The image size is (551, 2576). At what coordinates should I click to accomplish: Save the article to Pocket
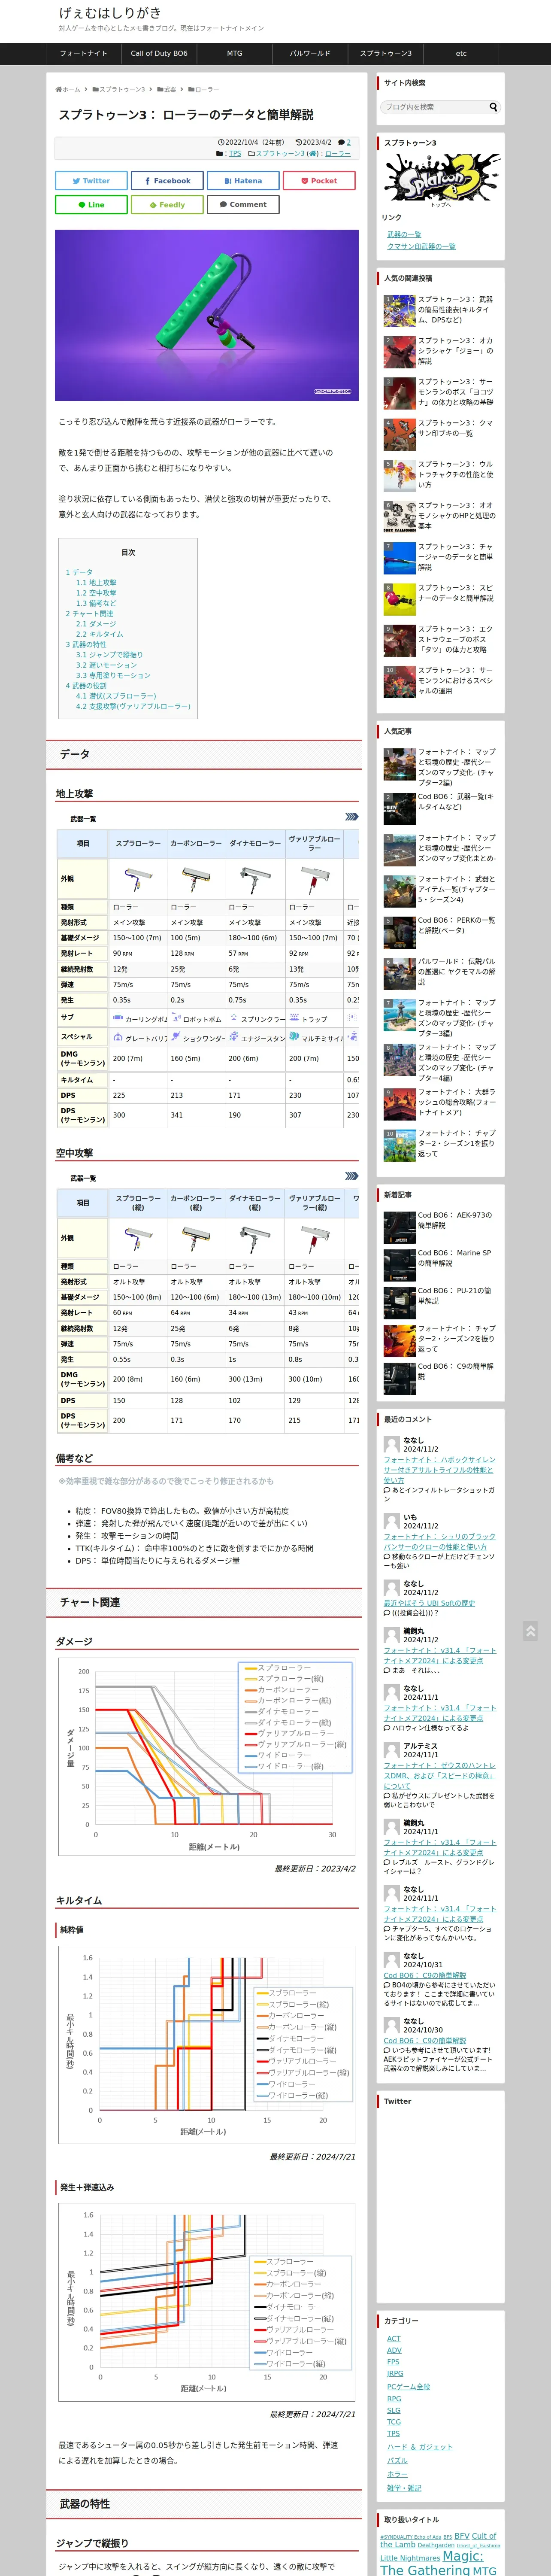(319, 181)
